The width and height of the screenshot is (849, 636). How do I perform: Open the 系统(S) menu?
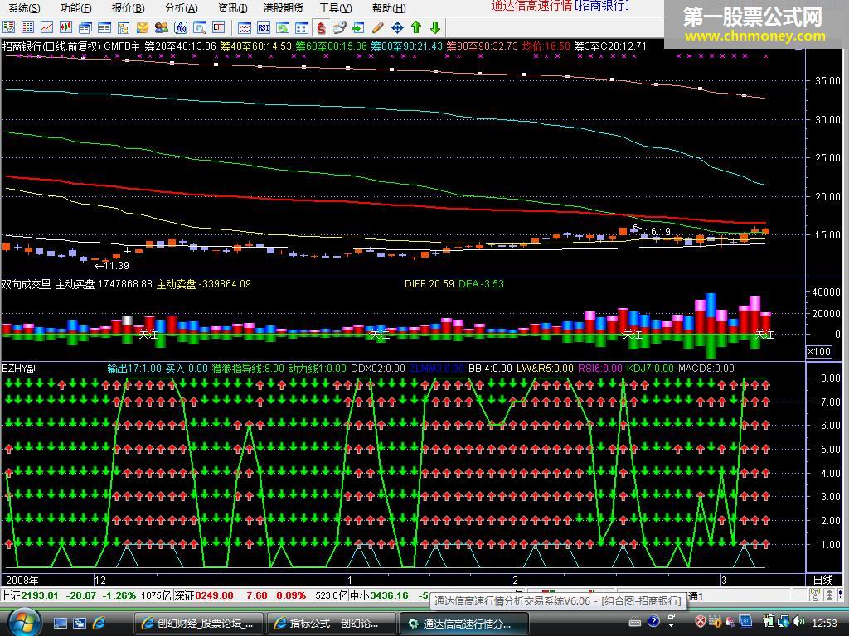[x=24, y=8]
